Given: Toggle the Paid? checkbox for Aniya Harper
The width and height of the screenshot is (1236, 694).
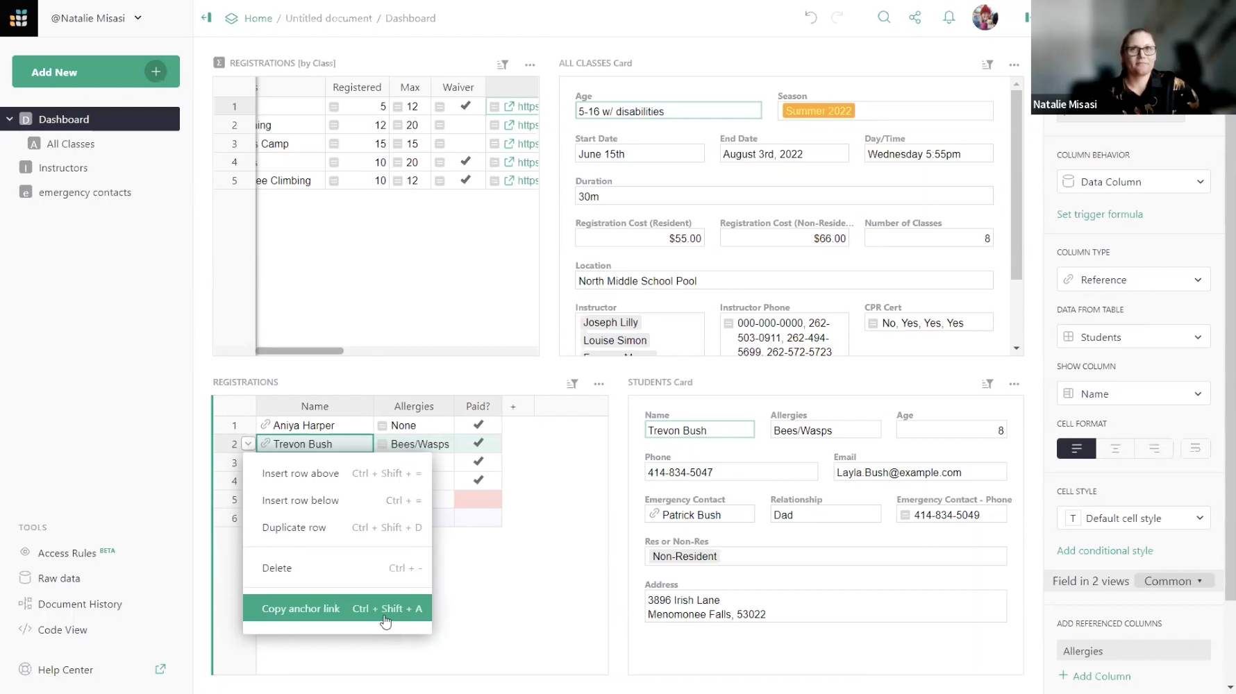Looking at the screenshot, I should pyautogui.click(x=477, y=425).
